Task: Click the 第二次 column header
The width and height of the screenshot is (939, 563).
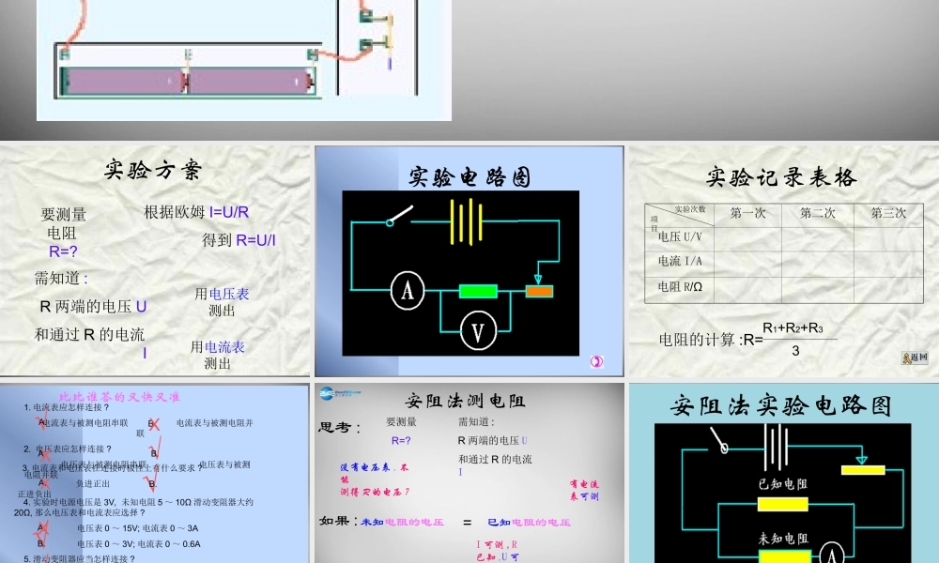Action: pyautogui.click(x=818, y=214)
